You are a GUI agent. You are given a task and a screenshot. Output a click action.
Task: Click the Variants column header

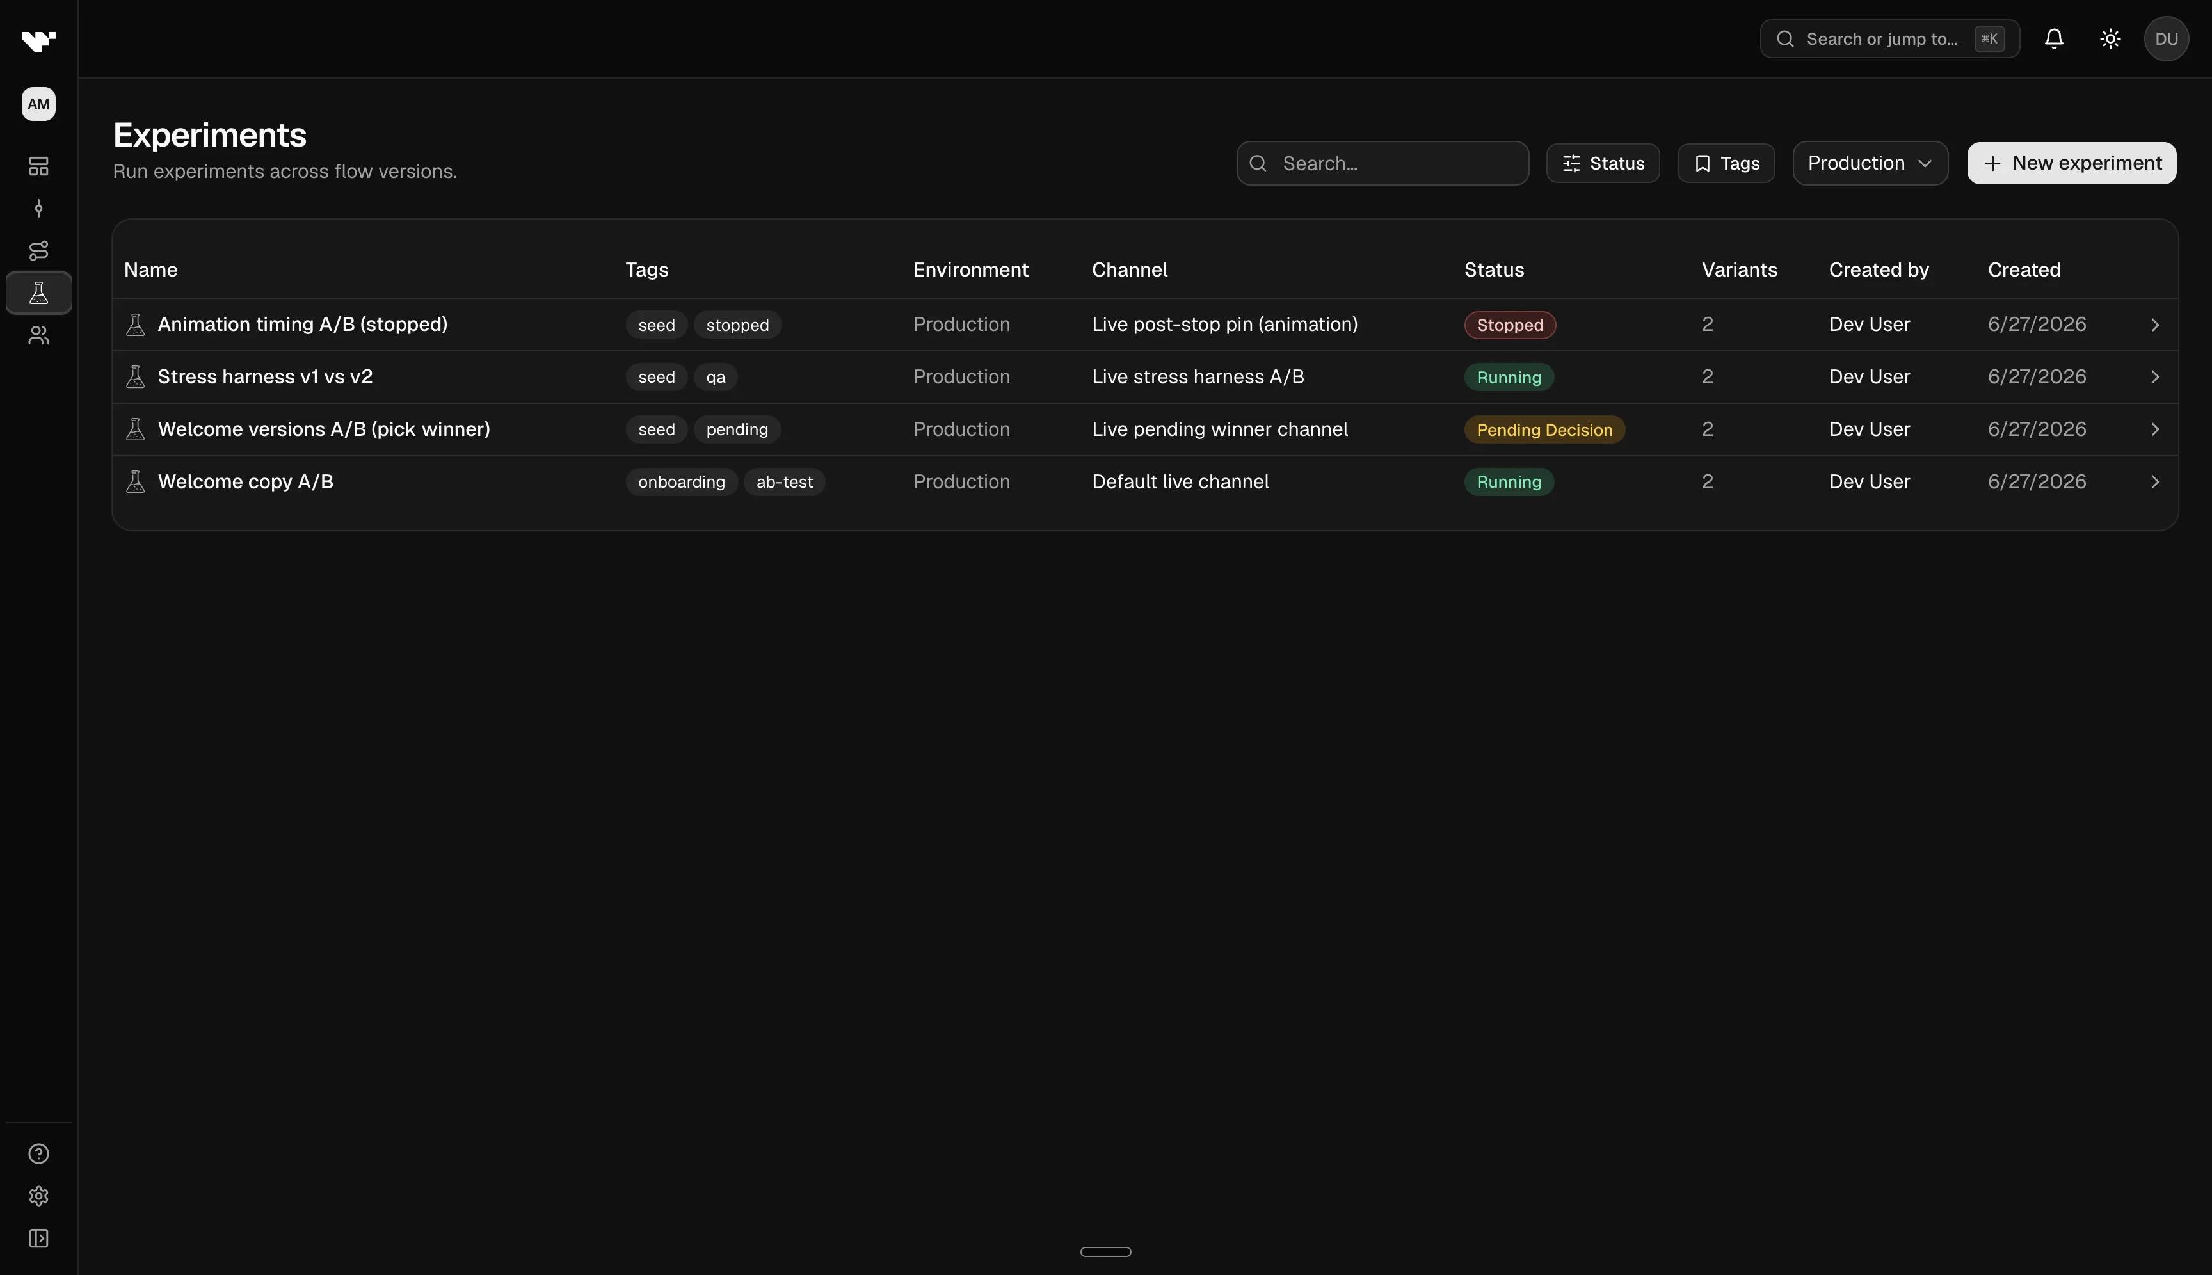click(x=1739, y=269)
